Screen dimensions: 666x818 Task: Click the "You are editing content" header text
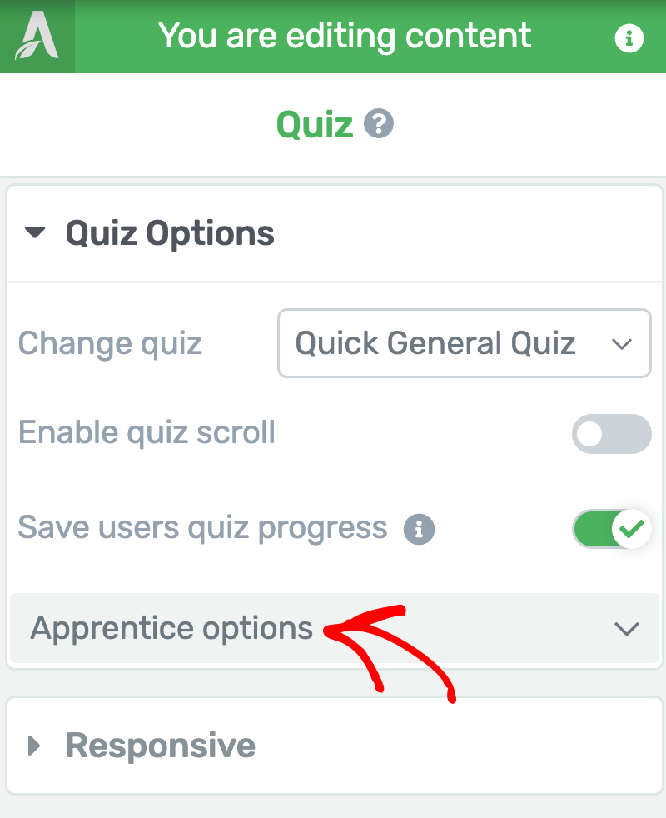pyautogui.click(x=345, y=37)
